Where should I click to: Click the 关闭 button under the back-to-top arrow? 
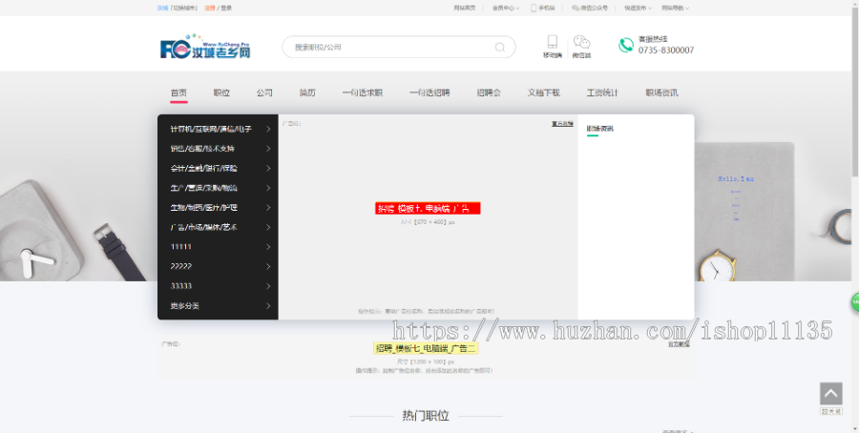click(831, 411)
